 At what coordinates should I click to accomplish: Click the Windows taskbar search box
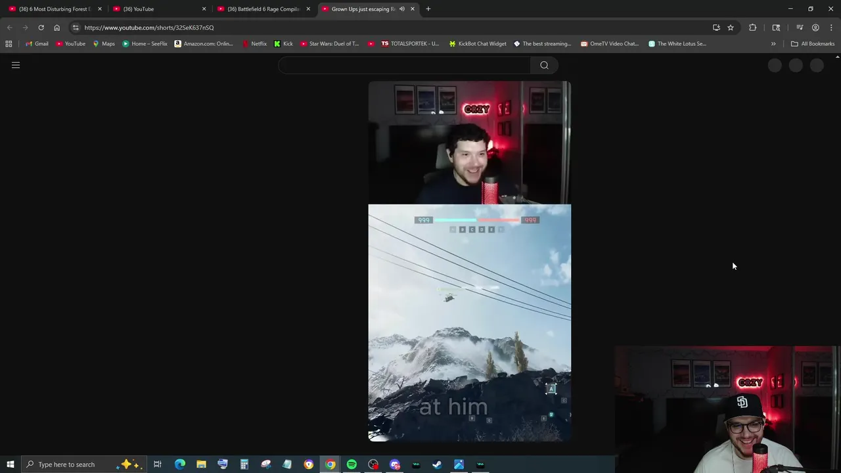coord(84,464)
